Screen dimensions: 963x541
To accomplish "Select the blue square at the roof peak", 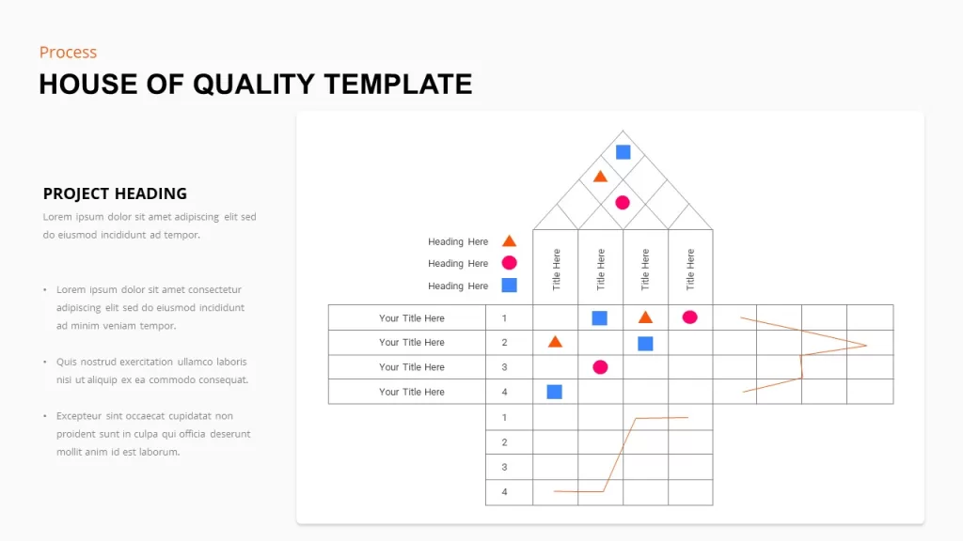I will coord(623,152).
